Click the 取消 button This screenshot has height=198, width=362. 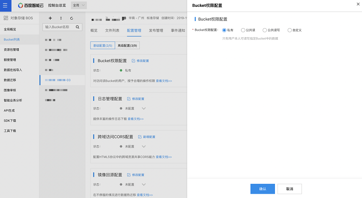[x=290, y=189]
